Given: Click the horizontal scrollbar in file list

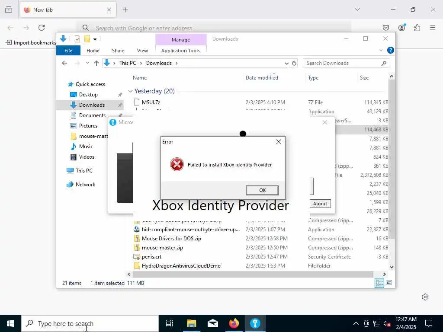Looking at the screenshot, I should [x=253, y=274].
